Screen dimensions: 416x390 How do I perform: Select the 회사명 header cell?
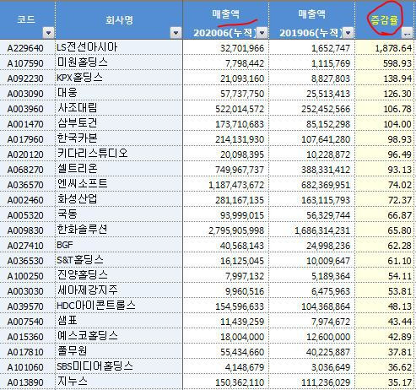(x=119, y=20)
